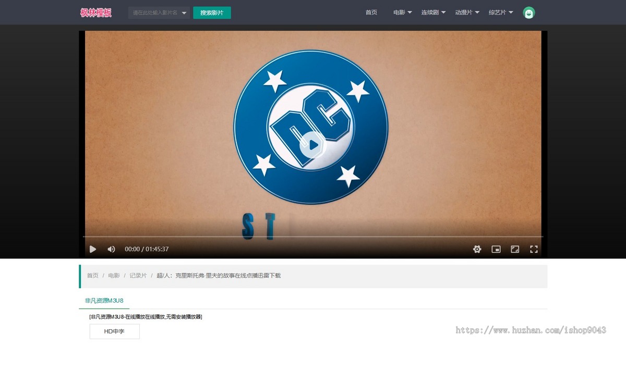
Task: Go to 首页 in top navigation
Action: click(371, 13)
